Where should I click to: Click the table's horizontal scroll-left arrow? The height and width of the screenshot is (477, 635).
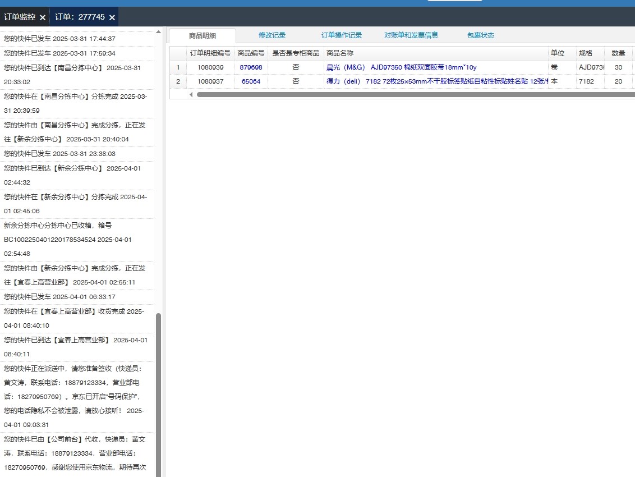click(191, 94)
